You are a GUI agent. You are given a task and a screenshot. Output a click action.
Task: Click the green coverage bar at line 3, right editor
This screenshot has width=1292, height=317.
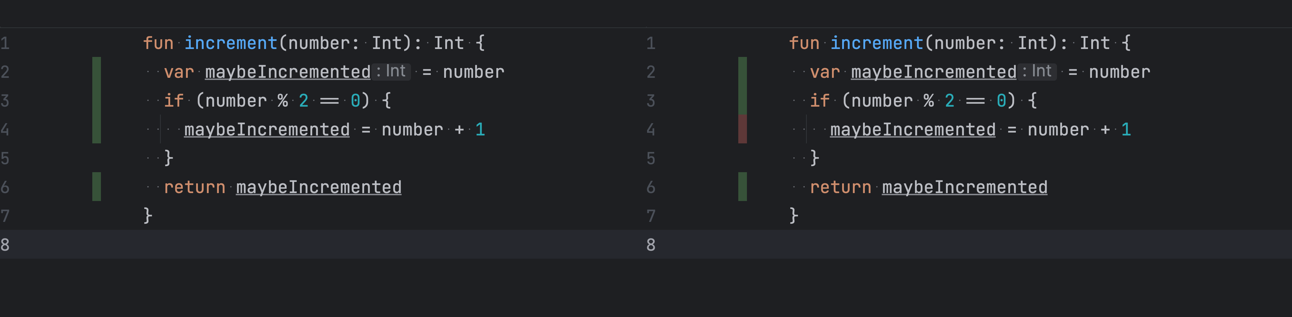tap(742, 100)
